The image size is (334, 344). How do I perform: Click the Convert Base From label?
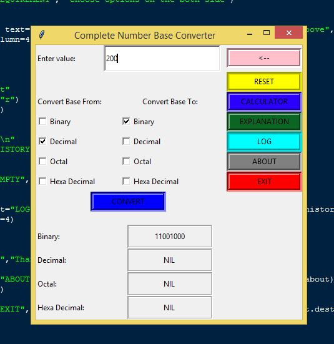click(x=69, y=102)
